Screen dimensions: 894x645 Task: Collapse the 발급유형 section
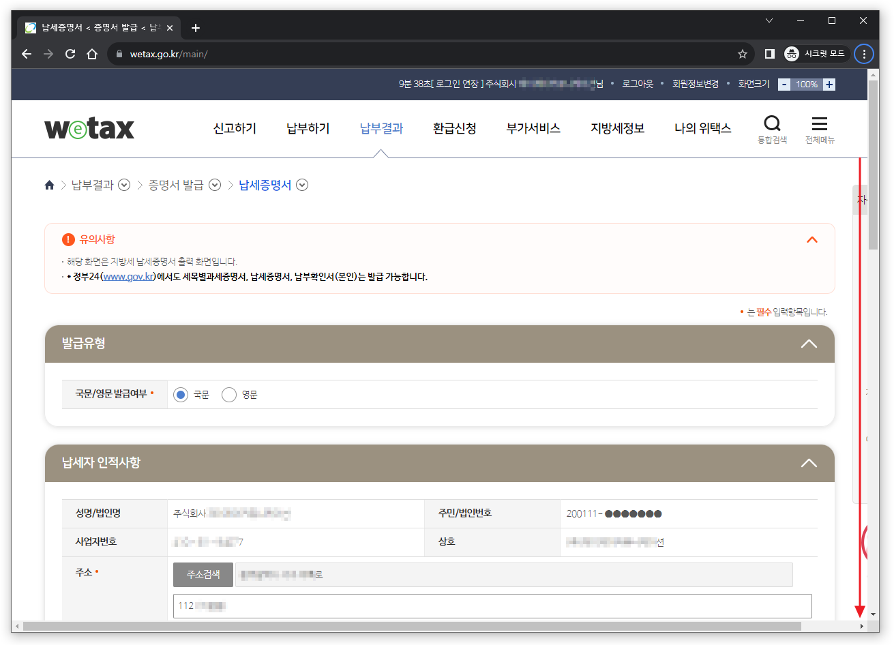click(x=809, y=344)
